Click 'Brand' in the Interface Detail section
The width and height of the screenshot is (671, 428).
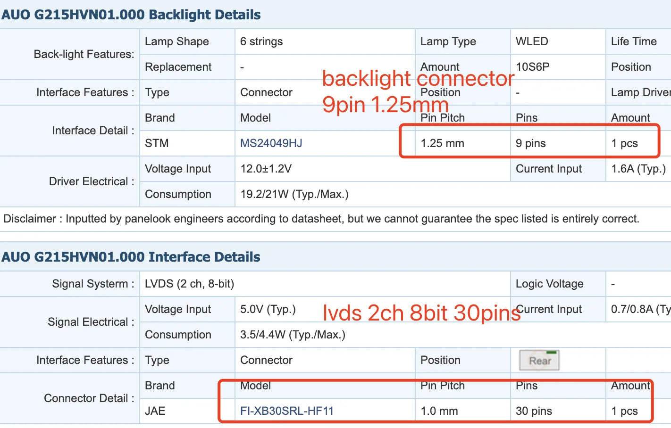point(160,118)
